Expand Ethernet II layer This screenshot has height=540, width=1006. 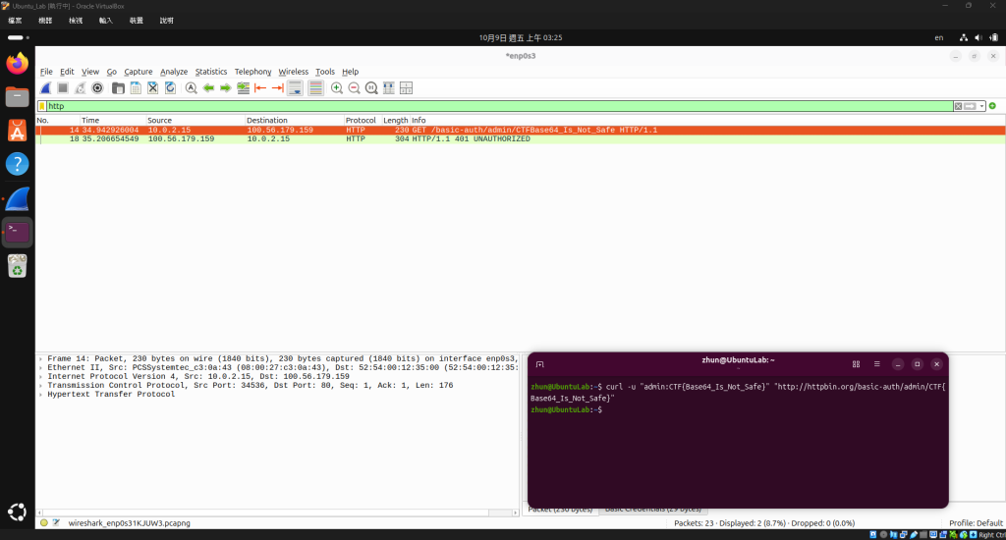point(41,368)
